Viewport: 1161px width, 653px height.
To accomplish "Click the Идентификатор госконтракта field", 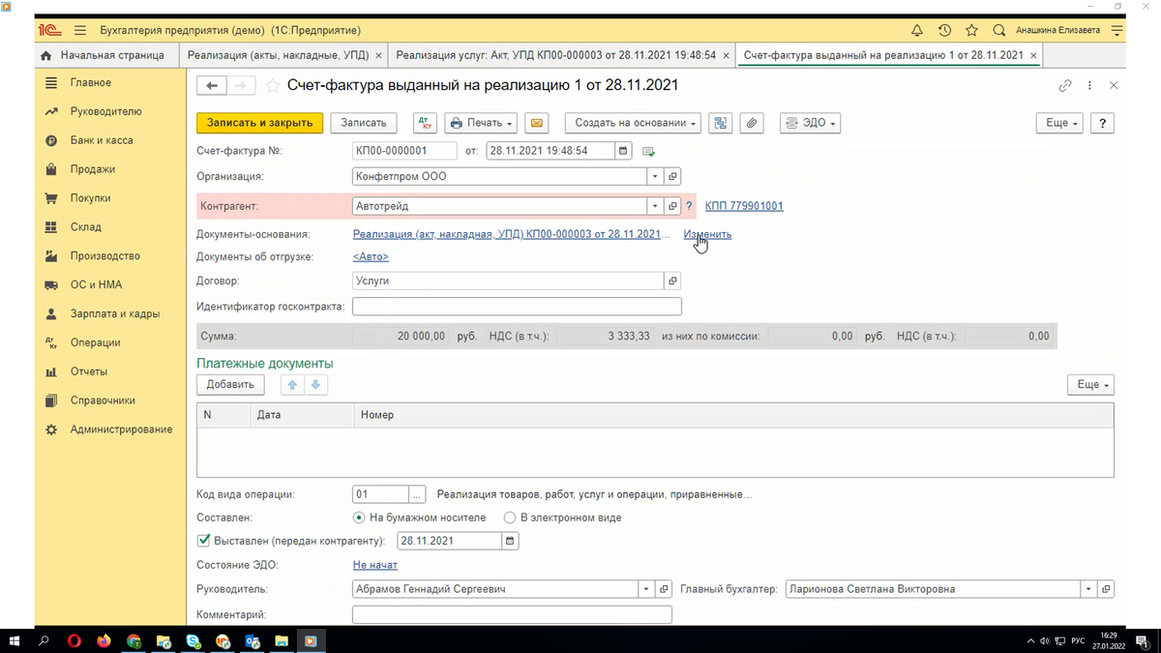I will click(x=517, y=307).
